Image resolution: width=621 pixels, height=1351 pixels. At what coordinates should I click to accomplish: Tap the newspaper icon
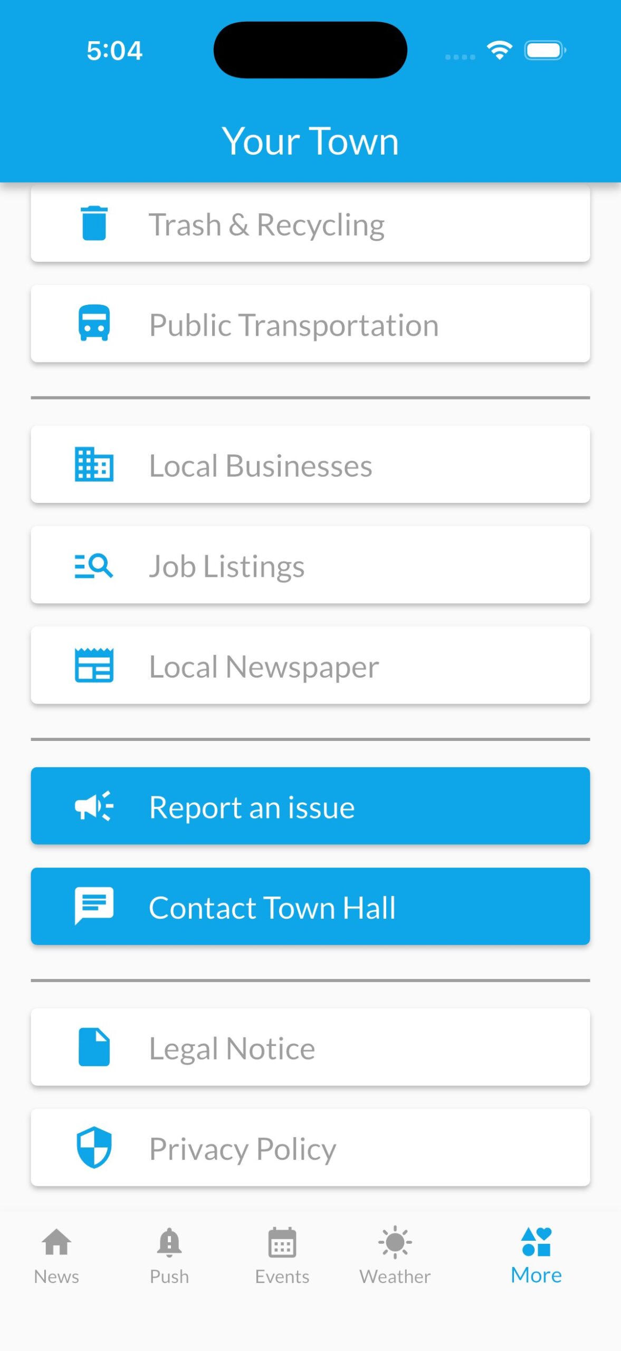tap(94, 665)
